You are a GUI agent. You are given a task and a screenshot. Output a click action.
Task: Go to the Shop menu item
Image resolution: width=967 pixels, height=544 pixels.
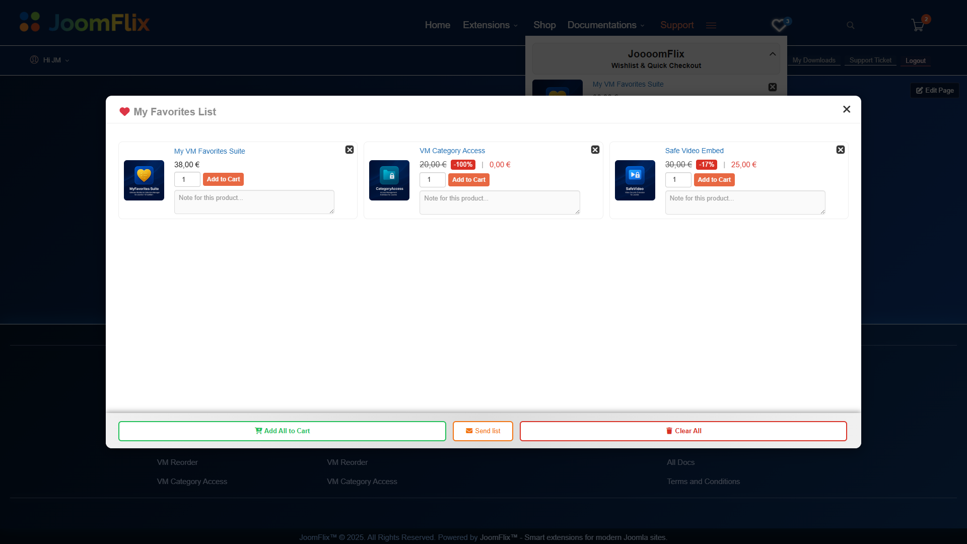(x=544, y=25)
